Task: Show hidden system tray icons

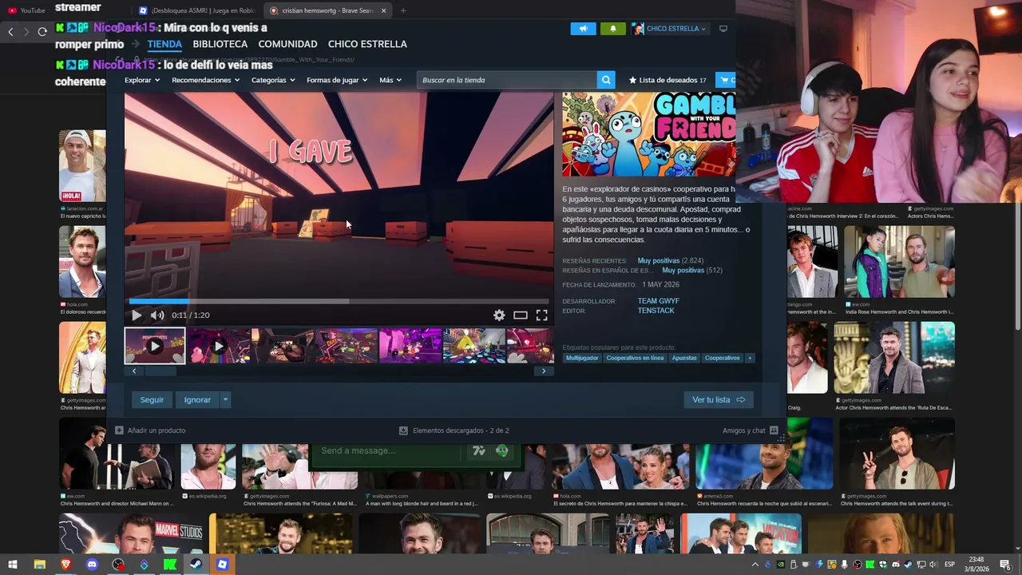Action: tap(755, 565)
